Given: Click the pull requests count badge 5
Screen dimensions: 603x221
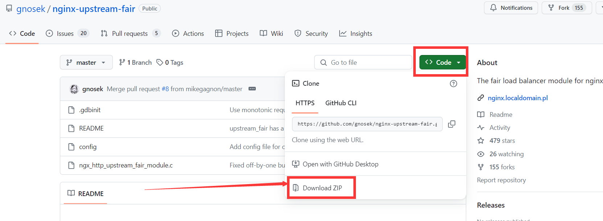Looking at the screenshot, I should (x=156, y=33).
